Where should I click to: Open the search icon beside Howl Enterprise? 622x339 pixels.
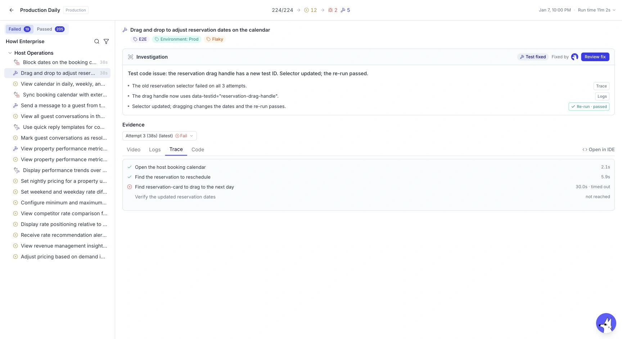tap(97, 41)
